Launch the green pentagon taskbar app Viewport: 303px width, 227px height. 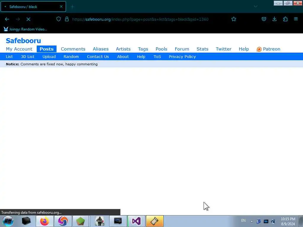tap(80, 221)
